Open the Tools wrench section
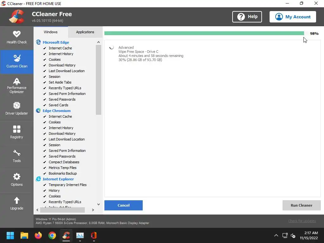The width and height of the screenshot is (324, 243). 16,156
